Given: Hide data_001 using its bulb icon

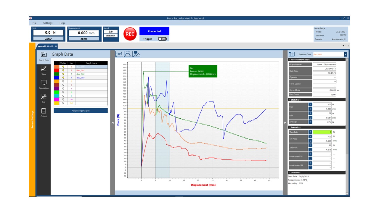Looking at the screenshot, I should click(63, 70).
